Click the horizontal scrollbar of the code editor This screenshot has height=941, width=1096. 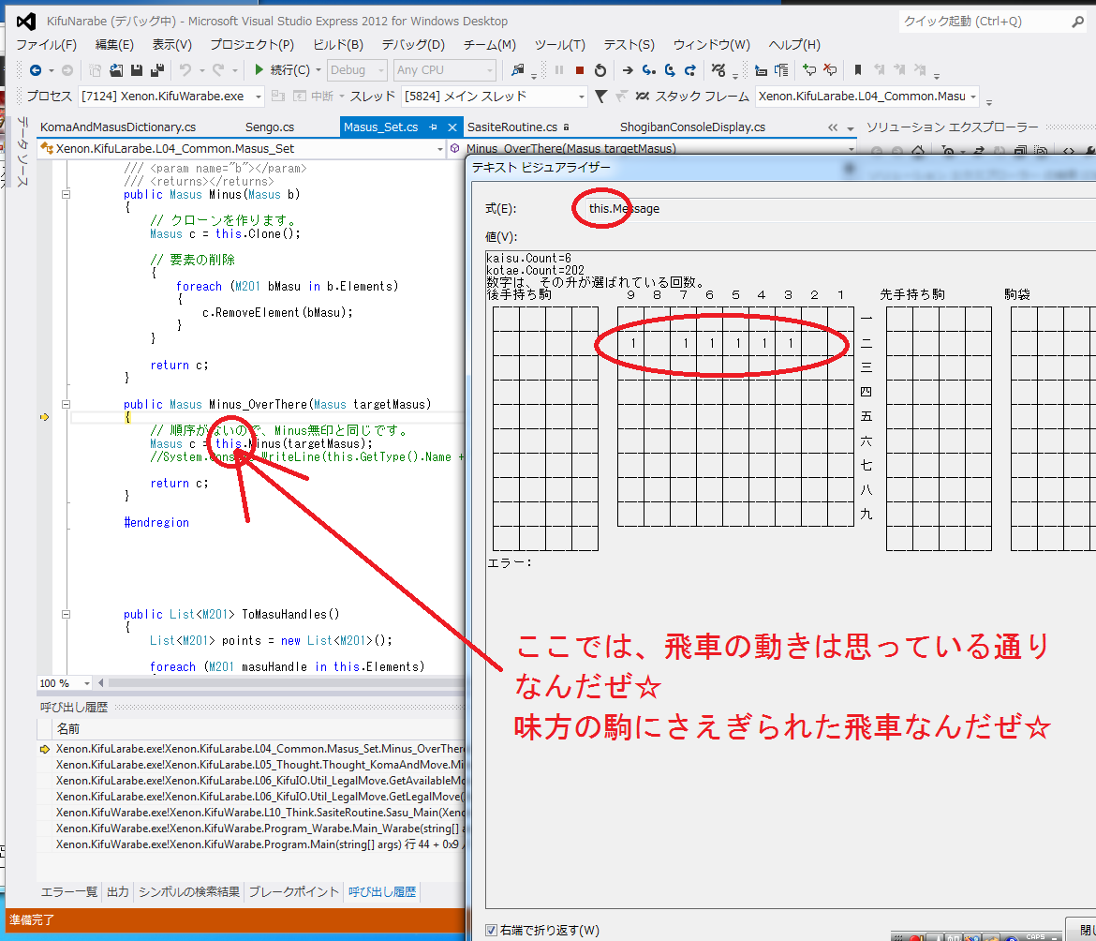click(x=287, y=683)
